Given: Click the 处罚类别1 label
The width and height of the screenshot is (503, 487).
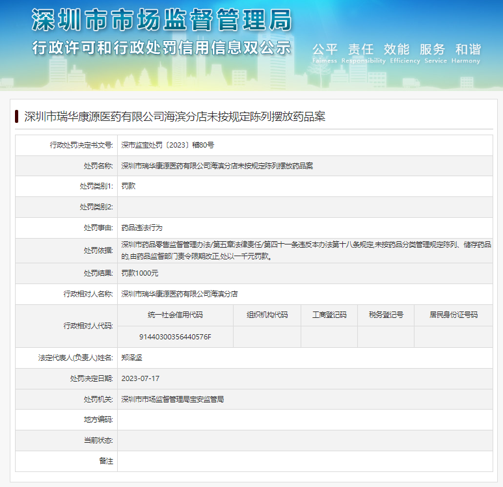Looking at the screenshot, I should (96, 186).
